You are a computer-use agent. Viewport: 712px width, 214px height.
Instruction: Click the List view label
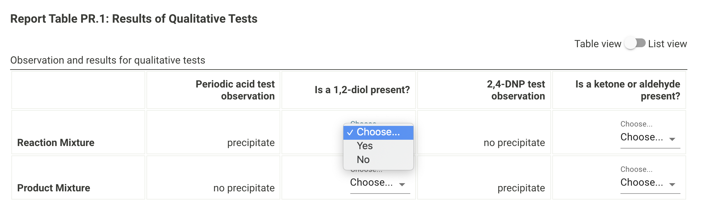click(x=667, y=44)
